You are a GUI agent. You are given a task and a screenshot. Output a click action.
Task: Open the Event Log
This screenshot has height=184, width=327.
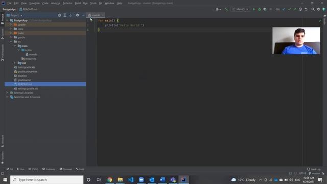click(x=314, y=169)
